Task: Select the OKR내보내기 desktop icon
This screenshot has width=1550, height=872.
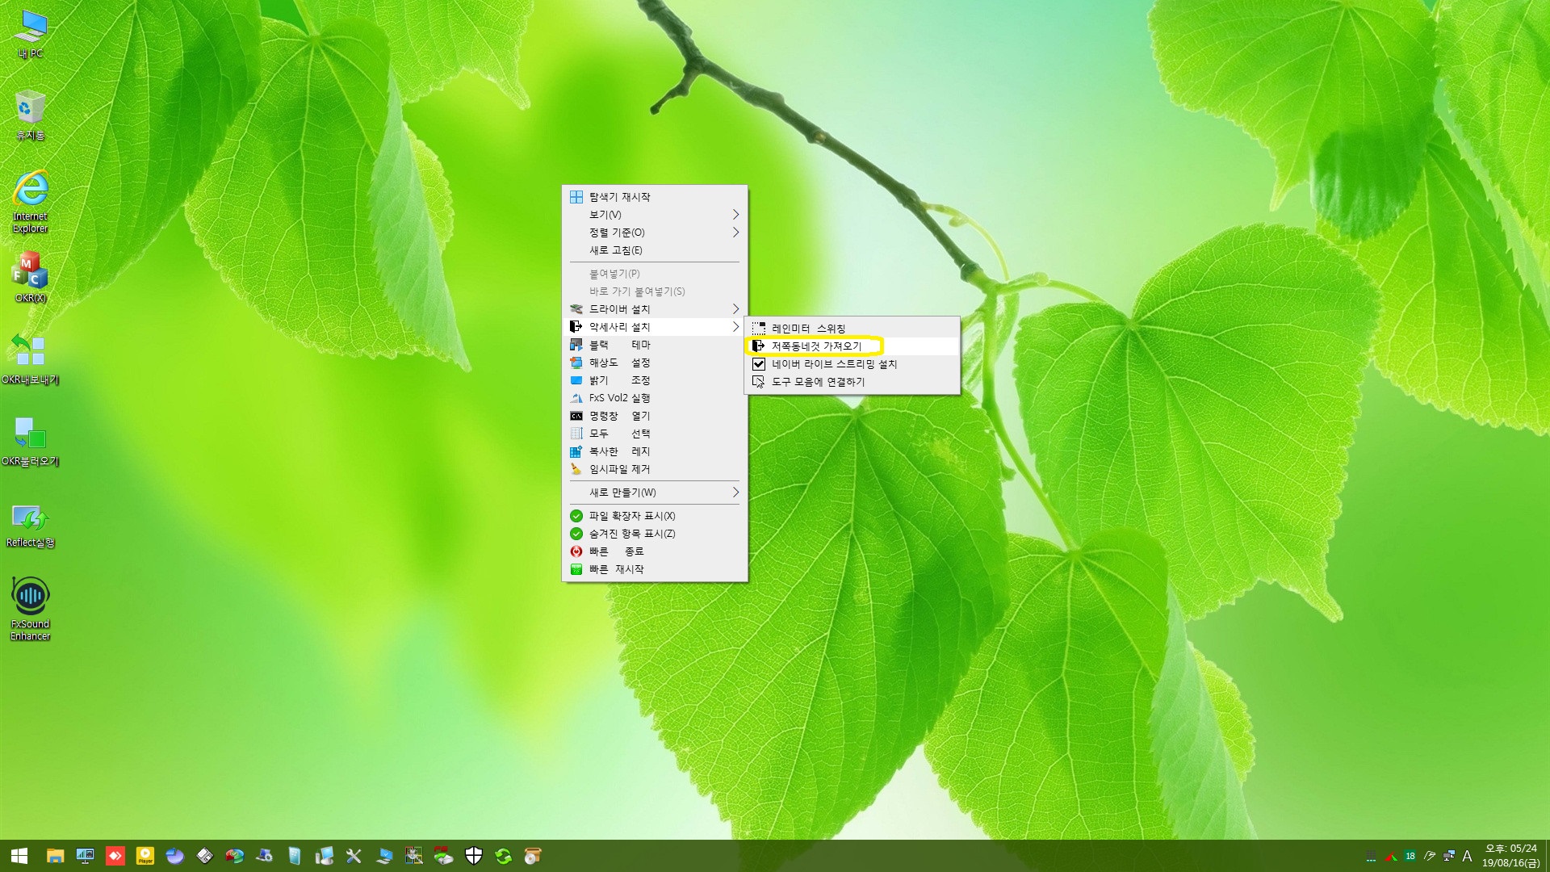Action: pyautogui.click(x=31, y=360)
